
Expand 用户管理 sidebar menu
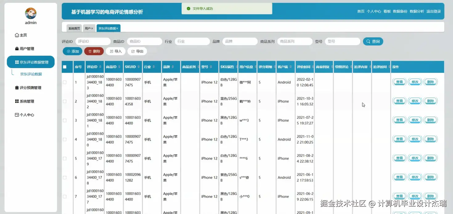pyautogui.click(x=25, y=49)
